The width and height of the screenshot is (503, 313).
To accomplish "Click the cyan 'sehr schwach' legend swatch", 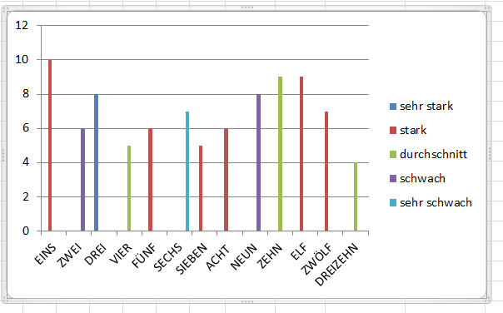I will 393,202.
